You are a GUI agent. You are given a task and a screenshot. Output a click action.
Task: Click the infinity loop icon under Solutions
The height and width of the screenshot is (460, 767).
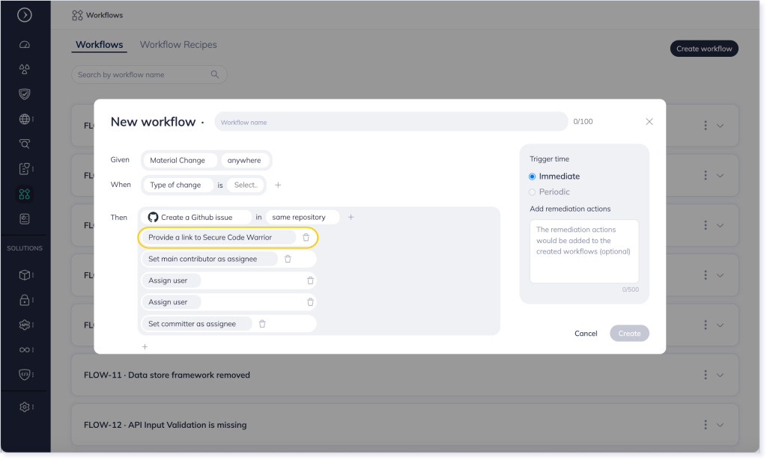tap(25, 349)
